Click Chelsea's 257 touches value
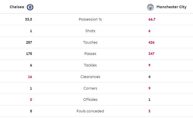 (29, 43)
